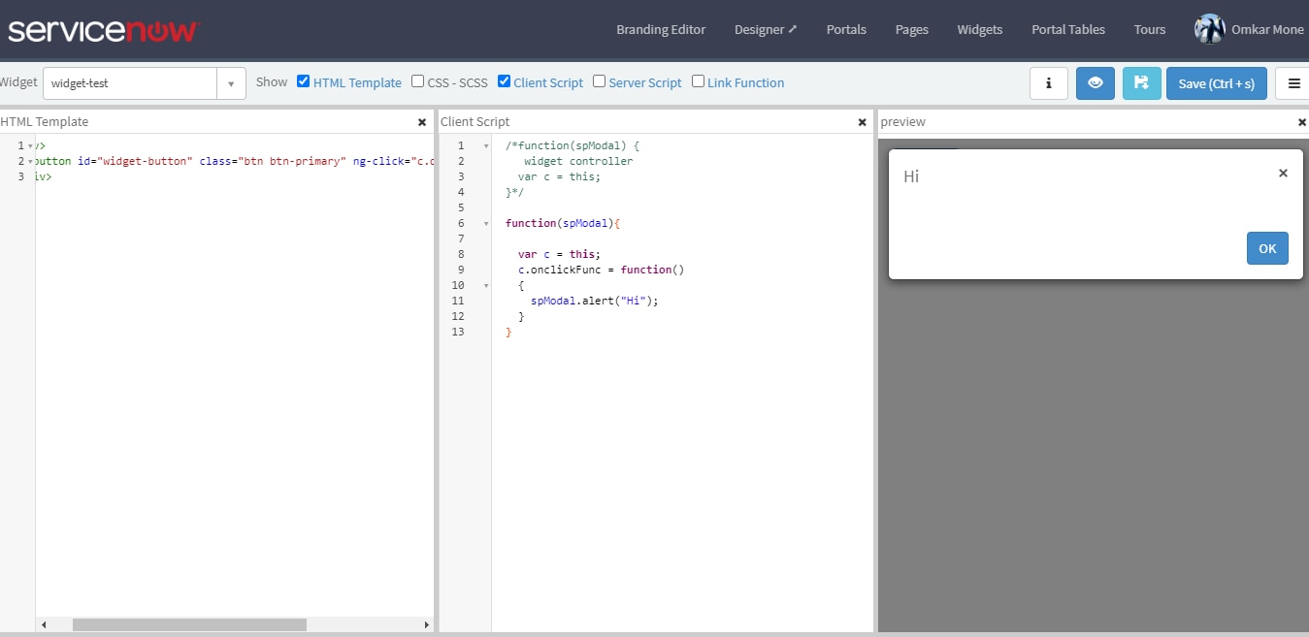Dismiss the Hi modal with X
The image size is (1309, 637).
point(1283,174)
